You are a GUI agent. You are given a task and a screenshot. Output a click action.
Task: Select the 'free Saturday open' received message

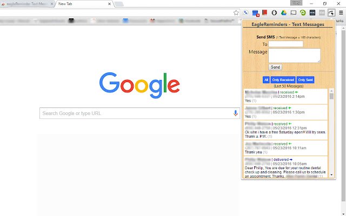(285, 130)
